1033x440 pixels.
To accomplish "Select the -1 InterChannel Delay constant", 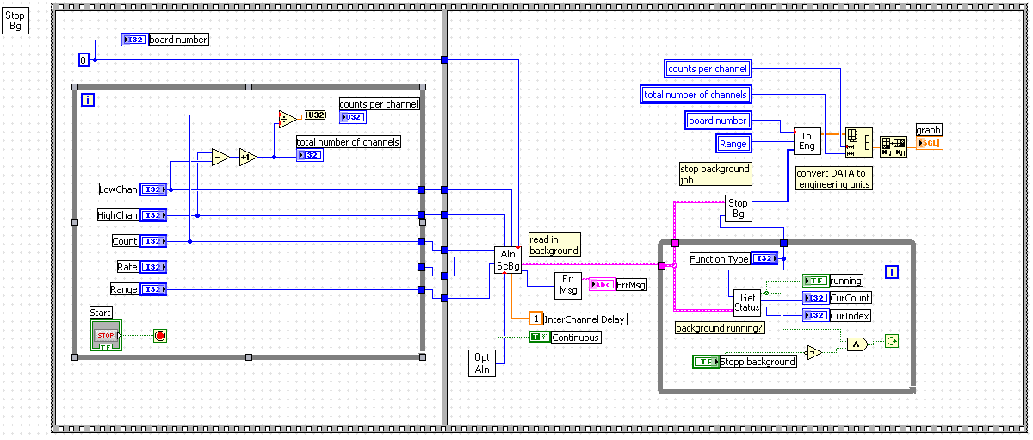I will 535,319.
